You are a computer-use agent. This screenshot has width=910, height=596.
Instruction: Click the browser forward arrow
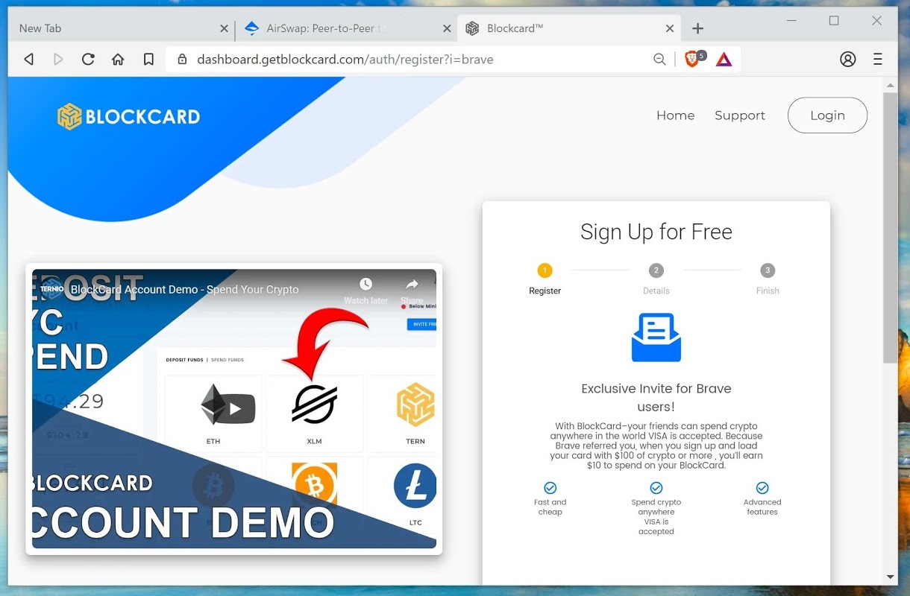pyautogui.click(x=58, y=60)
